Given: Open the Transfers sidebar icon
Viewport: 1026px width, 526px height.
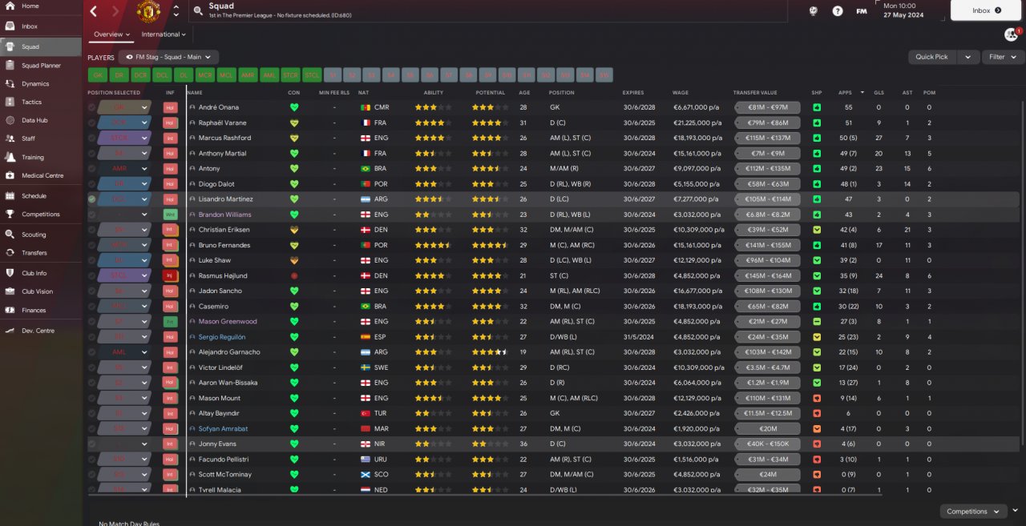Looking at the screenshot, I should click(10, 252).
